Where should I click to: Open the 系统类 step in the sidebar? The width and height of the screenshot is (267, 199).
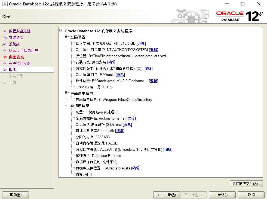tap(14, 44)
